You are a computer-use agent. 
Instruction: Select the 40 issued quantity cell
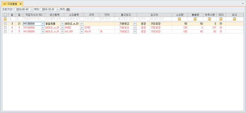pos(195,32)
